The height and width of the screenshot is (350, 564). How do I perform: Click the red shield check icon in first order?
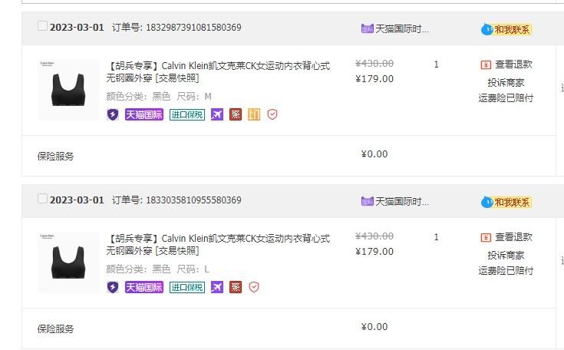[x=272, y=115]
